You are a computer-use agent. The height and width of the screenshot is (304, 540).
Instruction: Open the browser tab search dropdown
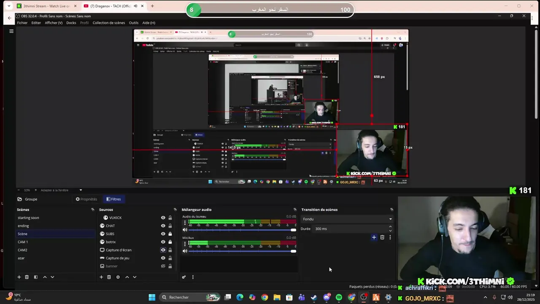9,6
